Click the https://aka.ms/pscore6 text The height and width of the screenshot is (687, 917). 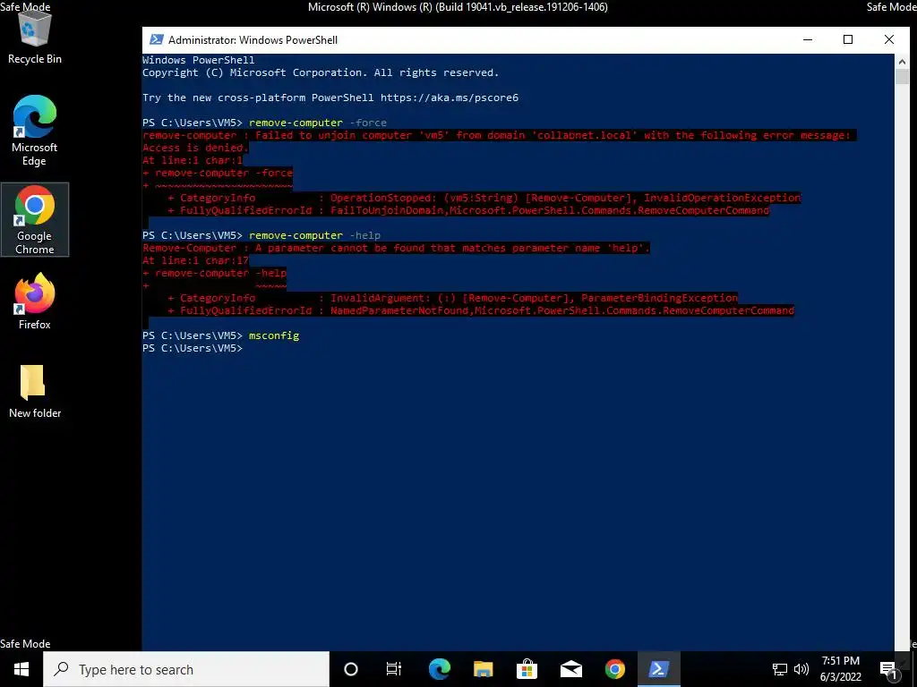(450, 98)
